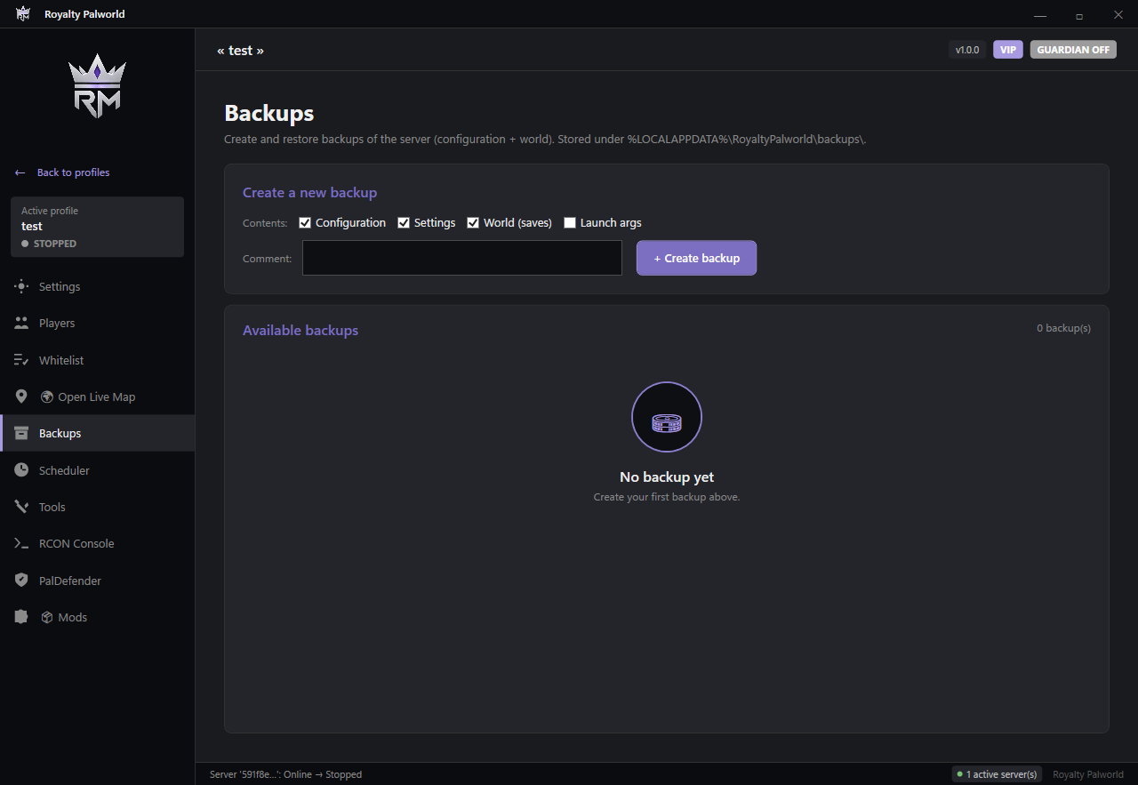Switch to the Scheduler page
1138x785 pixels.
click(98, 470)
